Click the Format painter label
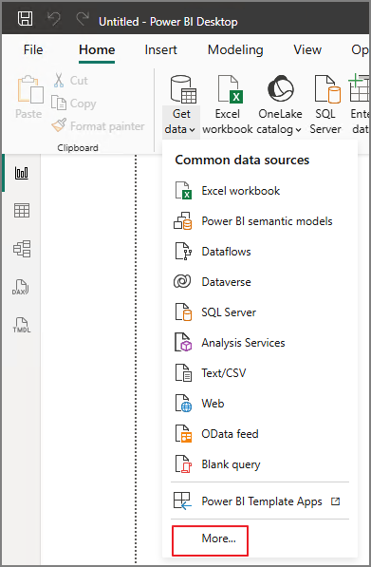371x567 pixels. click(x=107, y=125)
